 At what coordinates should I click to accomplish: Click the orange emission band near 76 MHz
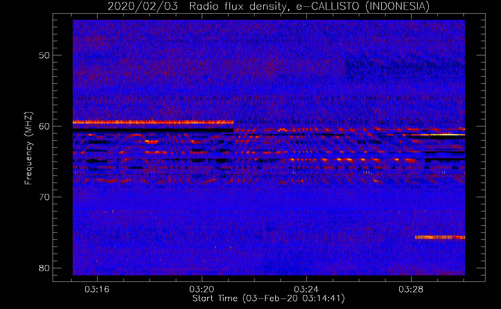[x=440, y=237]
